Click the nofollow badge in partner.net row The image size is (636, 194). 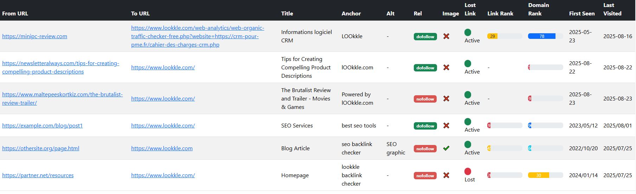(x=425, y=175)
